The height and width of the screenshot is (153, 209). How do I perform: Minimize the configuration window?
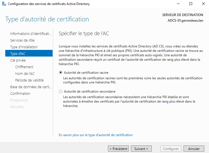178,4
